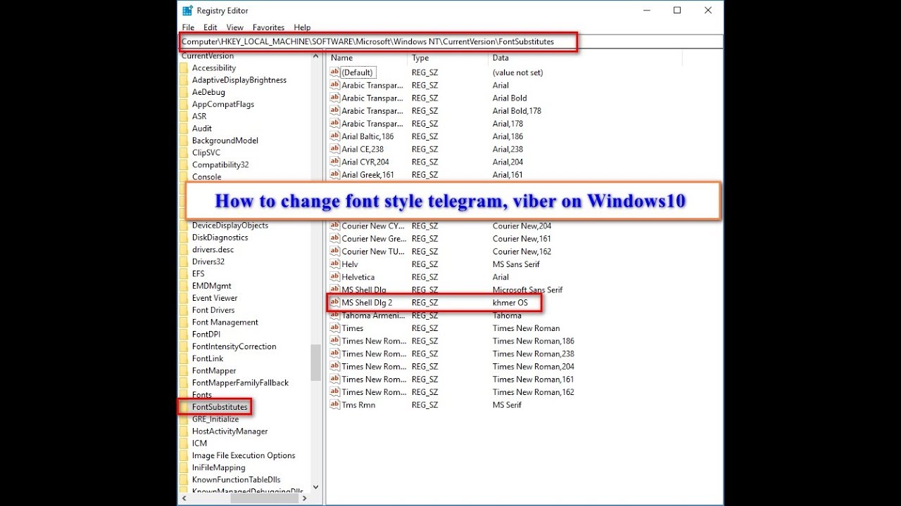Screen dimensions: 901x506
Task: Click the khmer OS data value
Action: (510, 303)
